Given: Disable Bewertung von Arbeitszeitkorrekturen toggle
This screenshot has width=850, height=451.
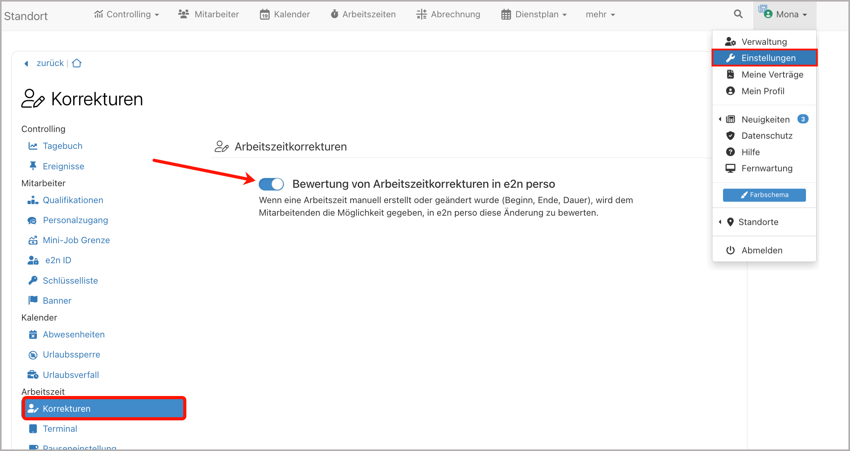Looking at the screenshot, I should [271, 184].
